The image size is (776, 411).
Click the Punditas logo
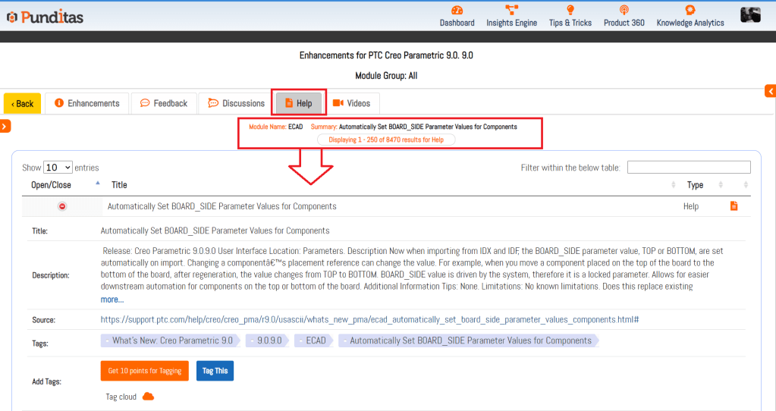(44, 17)
